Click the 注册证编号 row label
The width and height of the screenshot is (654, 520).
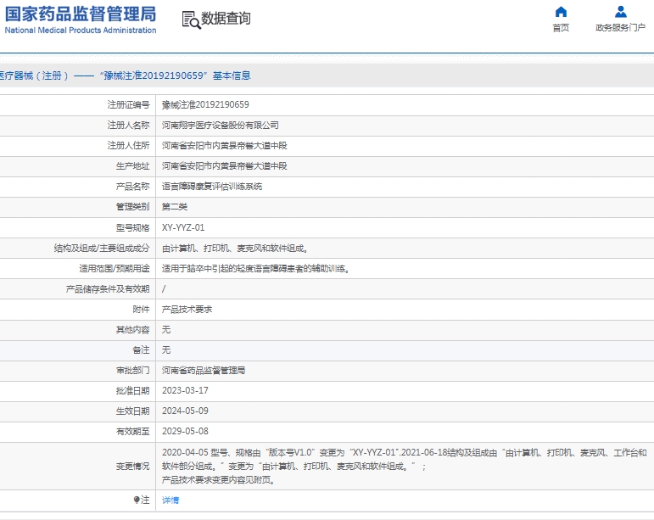click(128, 104)
